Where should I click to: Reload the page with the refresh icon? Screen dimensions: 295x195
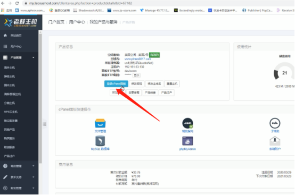(x=17, y=3)
